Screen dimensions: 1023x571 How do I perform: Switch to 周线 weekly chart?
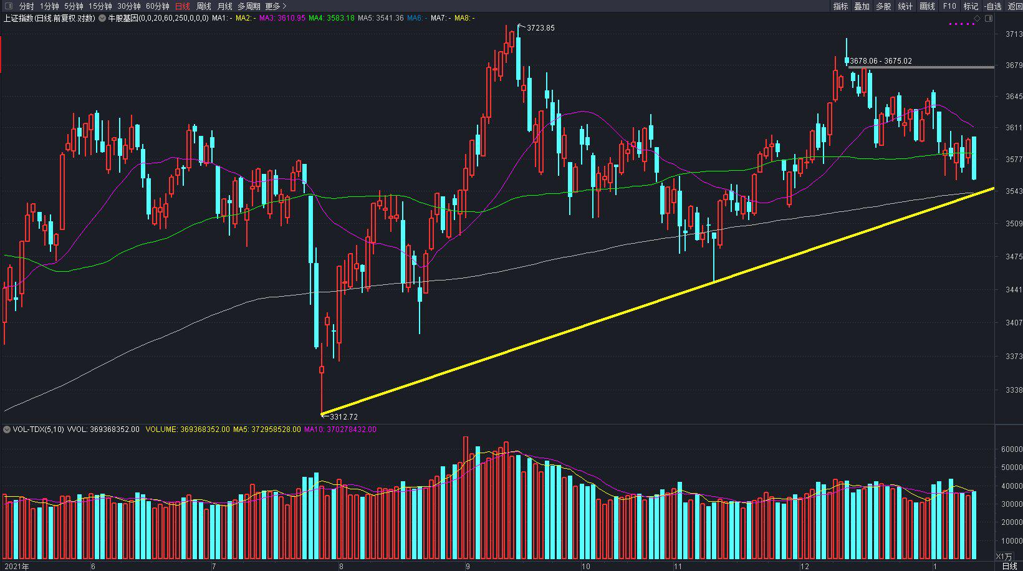coord(204,6)
